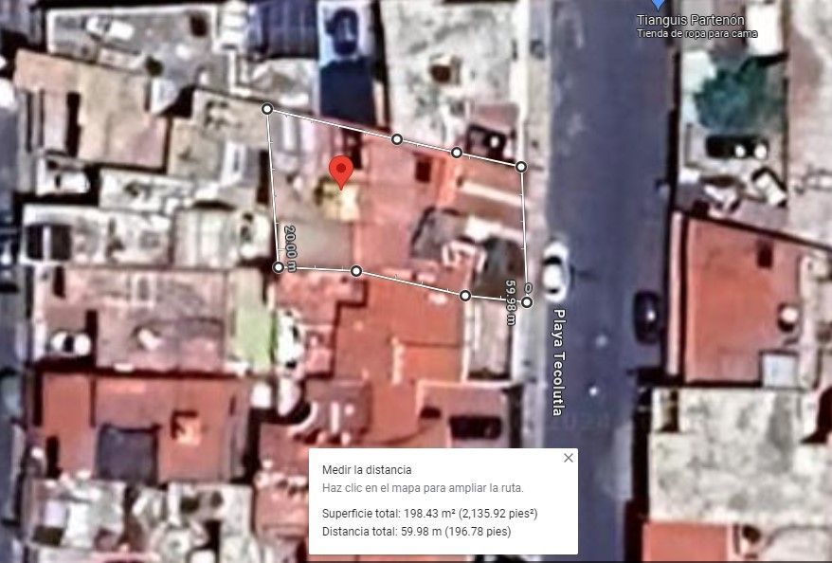Open the Tianguis Partenón place label
The height and width of the screenshot is (563, 832).
(690, 20)
